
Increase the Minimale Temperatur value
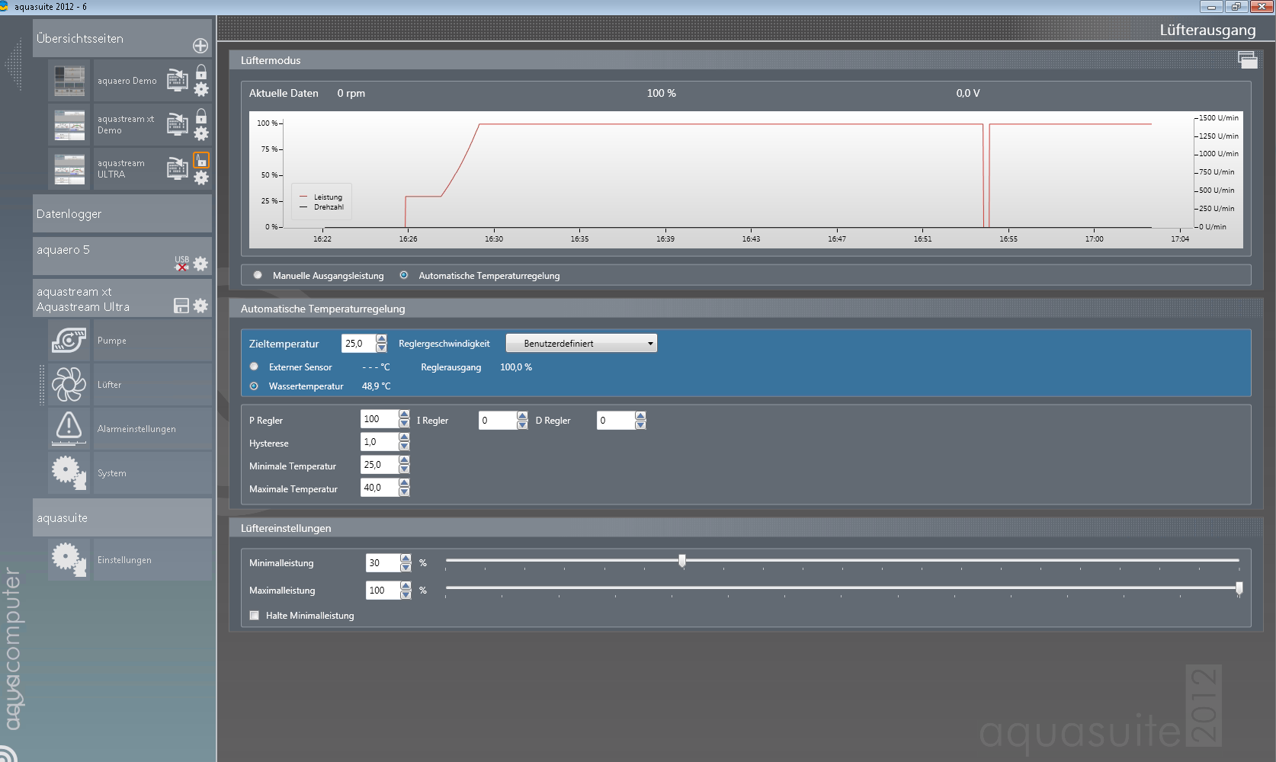(405, 460)
